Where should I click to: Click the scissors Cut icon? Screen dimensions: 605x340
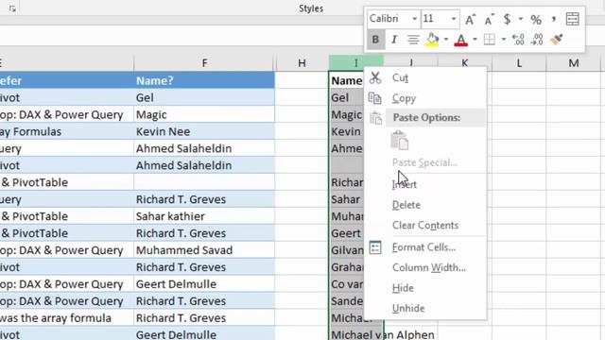tap(375, 77)
